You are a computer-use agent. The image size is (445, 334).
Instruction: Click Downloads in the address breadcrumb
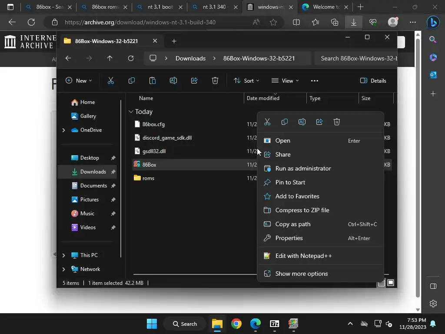190,58
